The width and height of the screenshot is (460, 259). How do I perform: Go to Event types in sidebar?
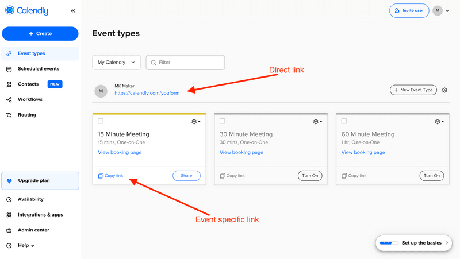pos(40,53)
